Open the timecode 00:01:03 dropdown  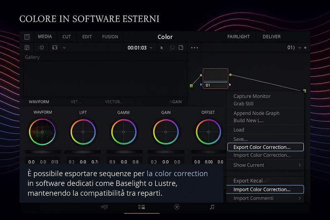(x=151, y=48)
